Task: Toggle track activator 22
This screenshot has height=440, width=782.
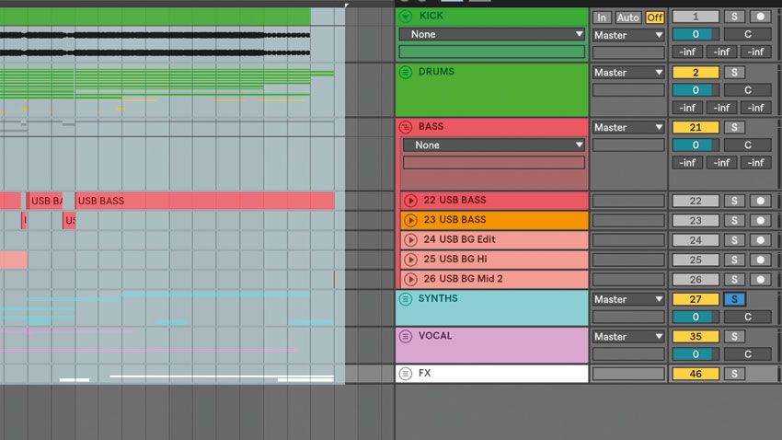Action: [x=696, y=201]
